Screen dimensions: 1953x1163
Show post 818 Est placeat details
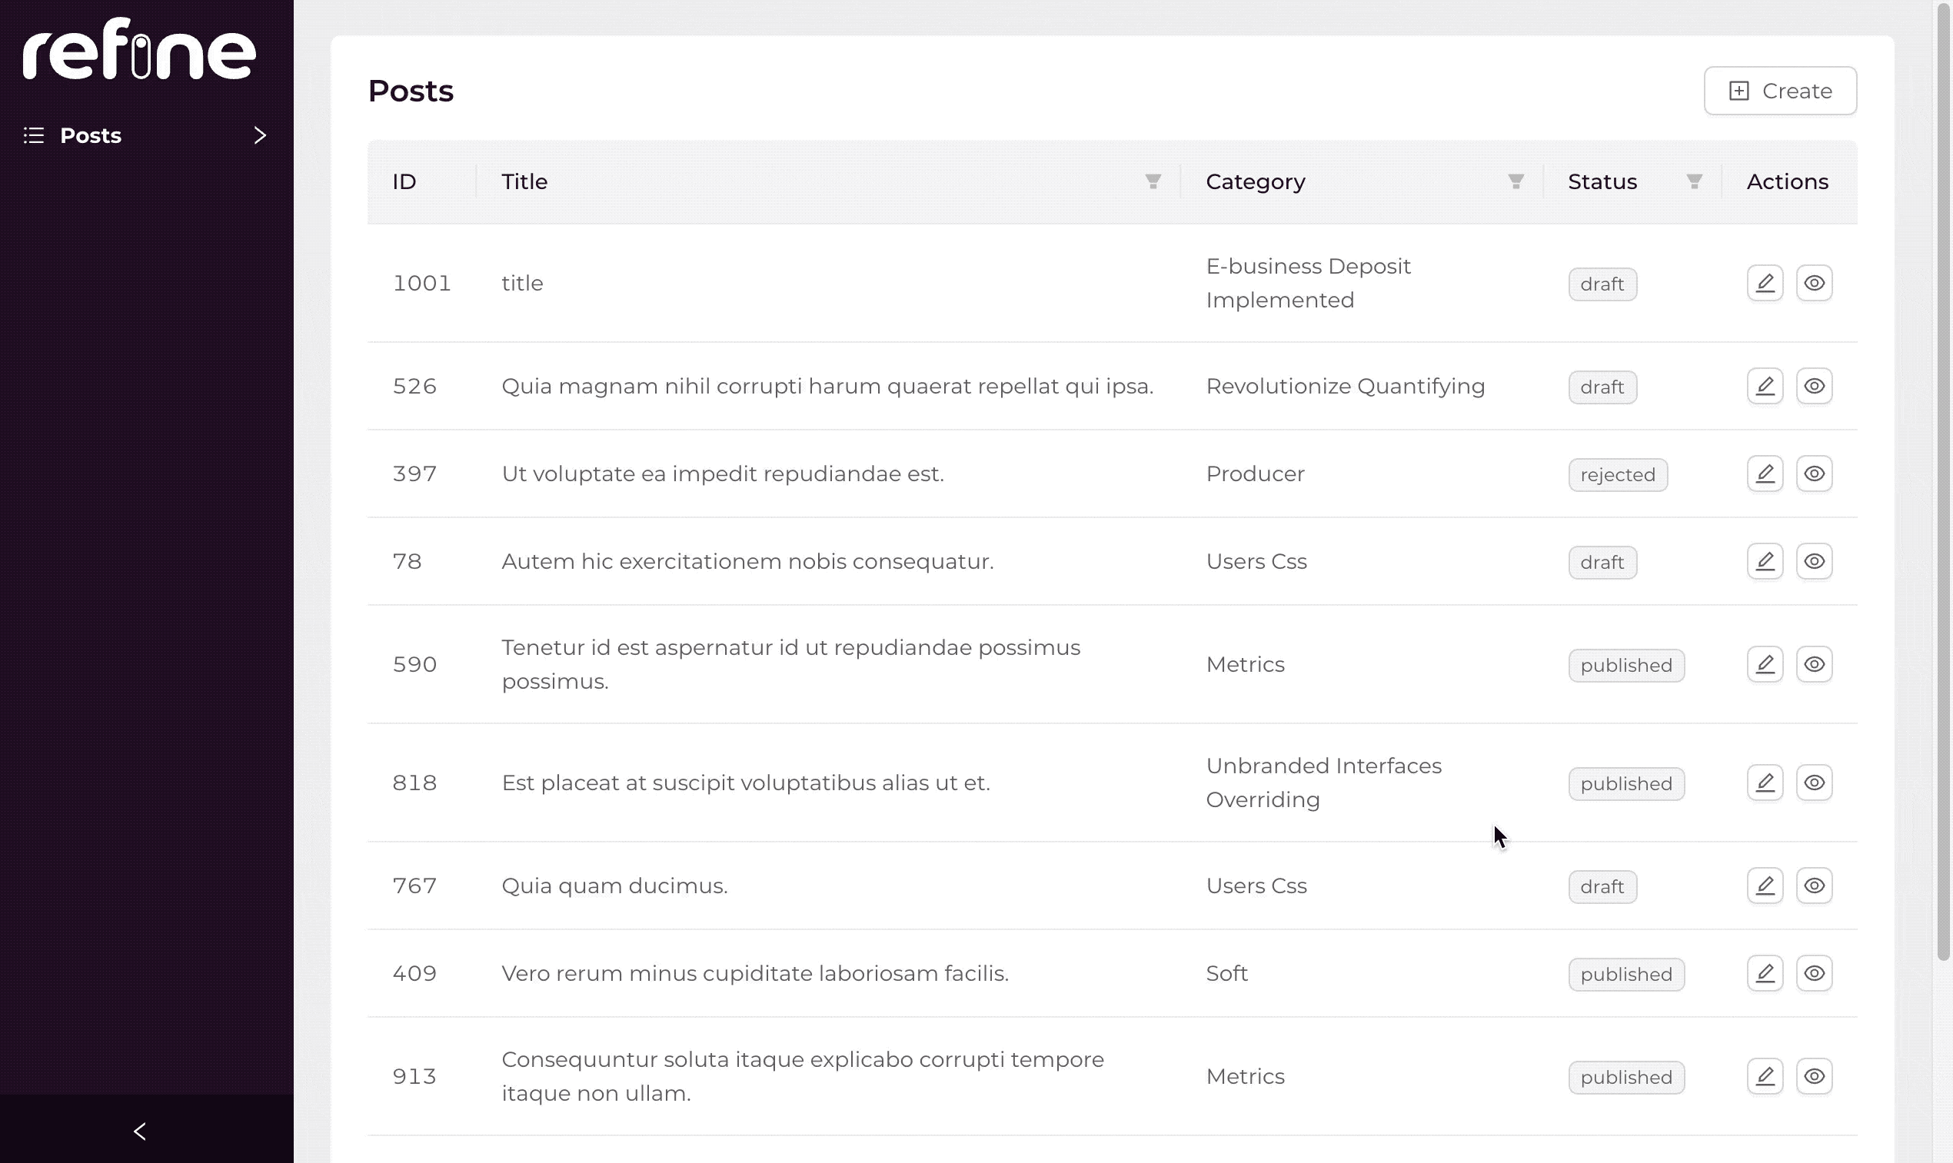tap(1816, 781)
